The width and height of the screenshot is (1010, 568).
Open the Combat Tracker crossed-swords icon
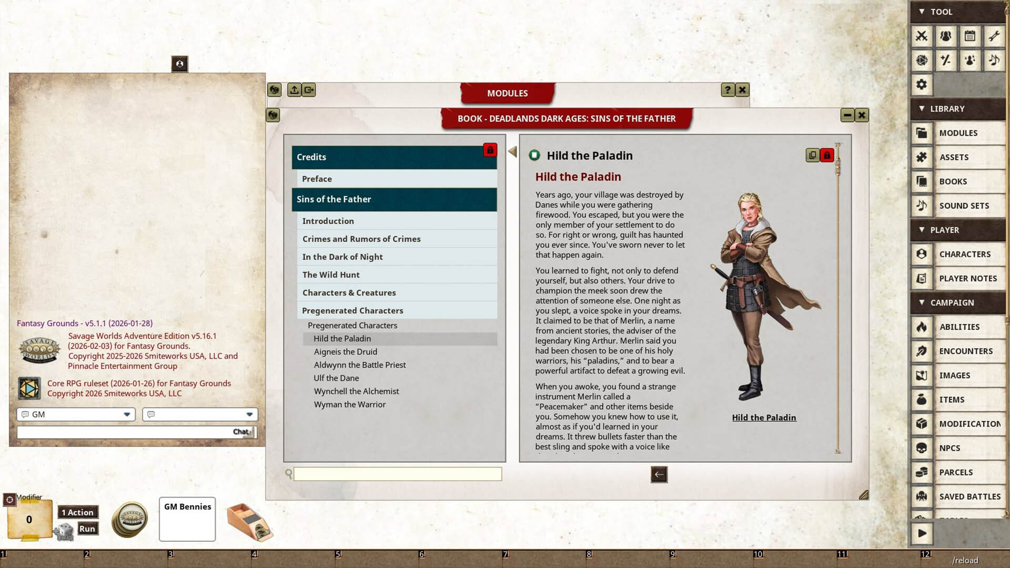tap(922, 37)
